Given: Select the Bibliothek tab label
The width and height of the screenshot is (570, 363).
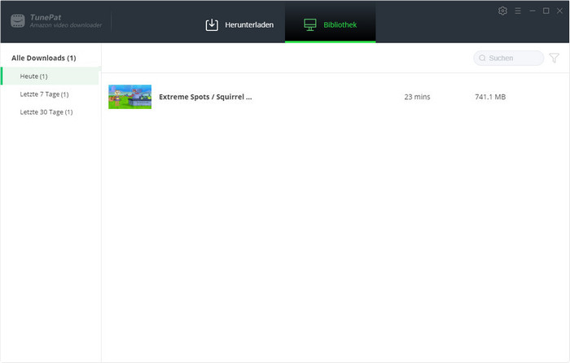Looking at the screenshot, I should point(340,24).
